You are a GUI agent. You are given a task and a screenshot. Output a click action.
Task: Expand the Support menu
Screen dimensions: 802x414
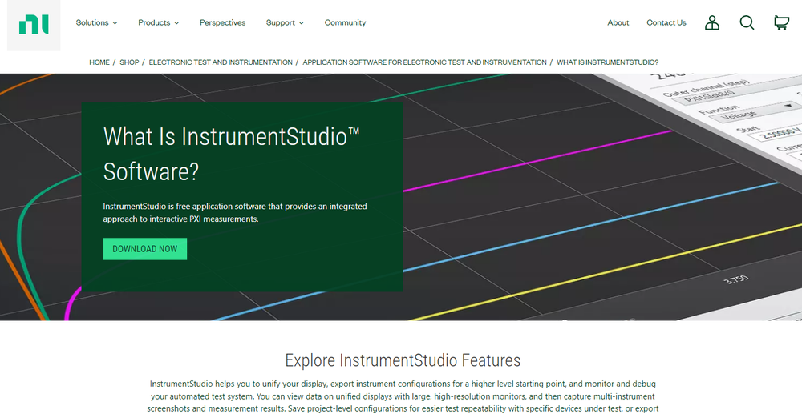pyautogui.click(x=285, y=22)
